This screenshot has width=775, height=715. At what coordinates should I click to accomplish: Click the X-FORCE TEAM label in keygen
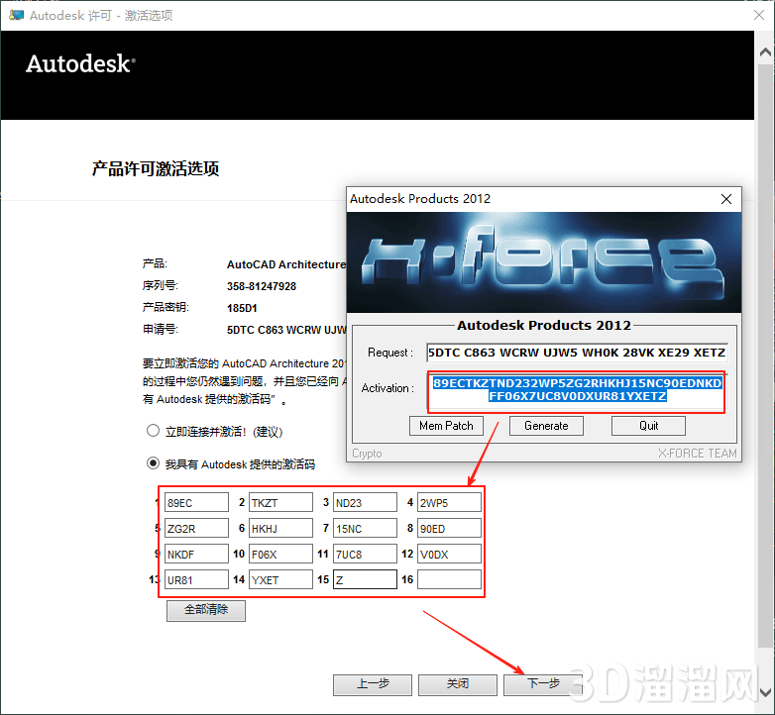pos(697,454)
